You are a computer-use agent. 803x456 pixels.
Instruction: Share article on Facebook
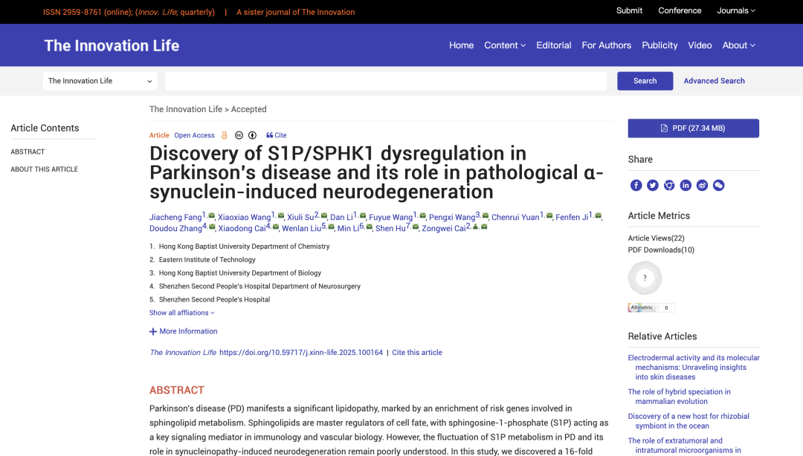636,185
